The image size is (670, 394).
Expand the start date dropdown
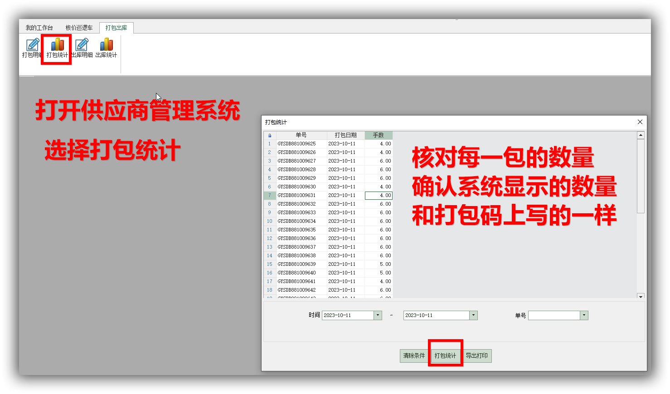pos(378,315)
